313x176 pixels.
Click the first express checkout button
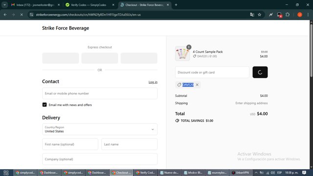61,58
